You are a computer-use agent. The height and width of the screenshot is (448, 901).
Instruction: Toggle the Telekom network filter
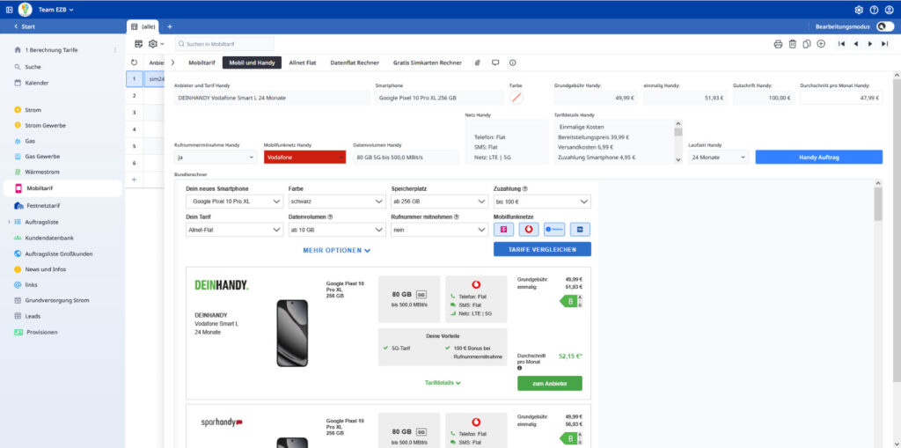pyautogui.click(x=504, y=230)
